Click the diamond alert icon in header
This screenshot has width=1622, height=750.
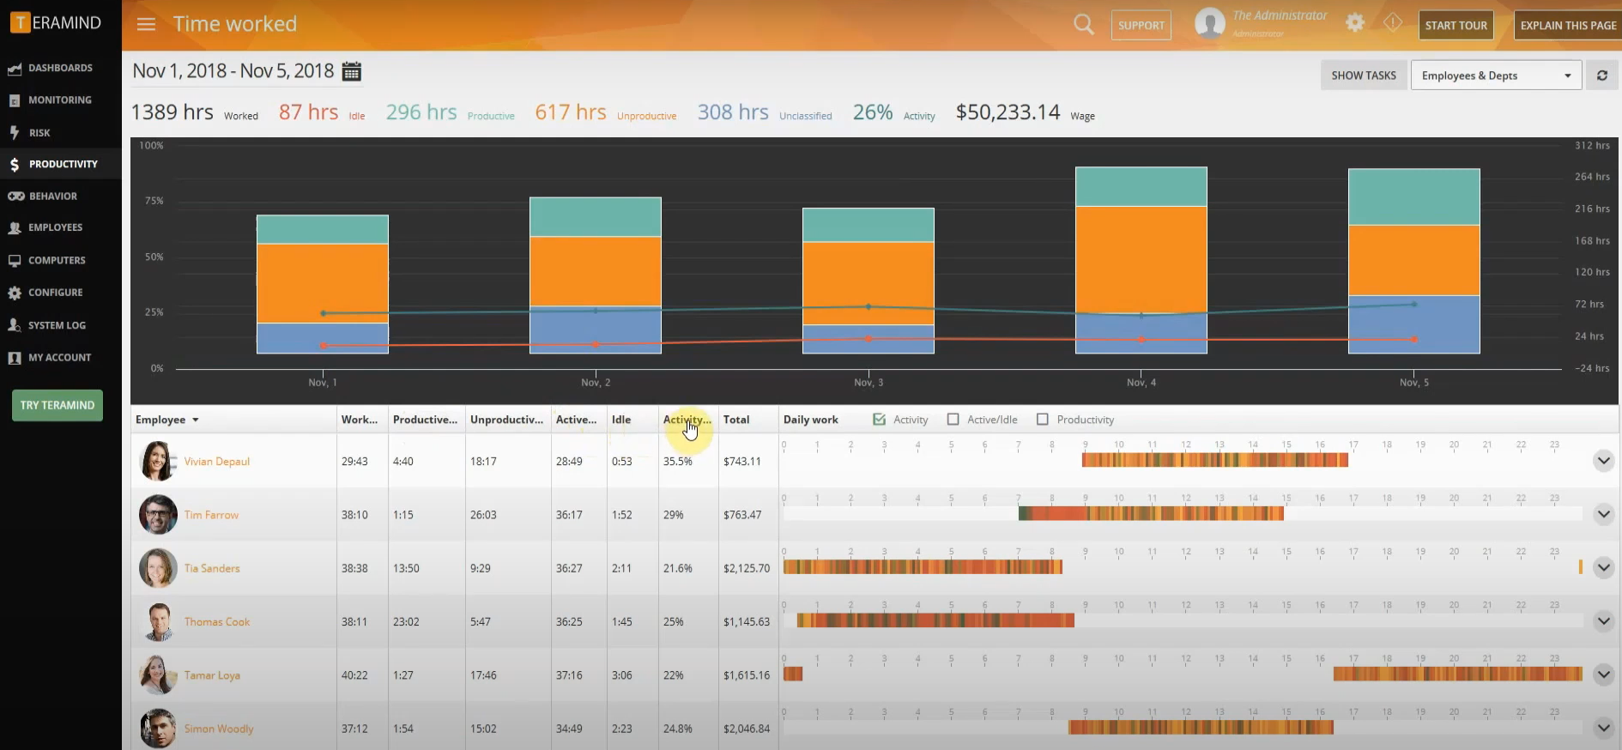(x=1392, y=23)
